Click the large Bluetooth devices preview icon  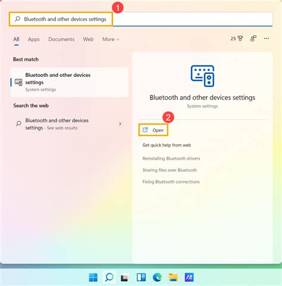coord(202,76)
